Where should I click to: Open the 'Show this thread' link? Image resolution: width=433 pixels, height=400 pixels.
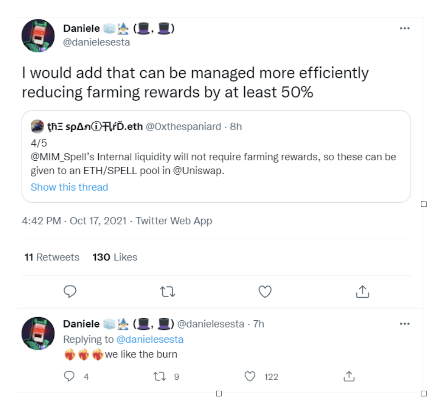pyautogui.click(x=69, y=187)
